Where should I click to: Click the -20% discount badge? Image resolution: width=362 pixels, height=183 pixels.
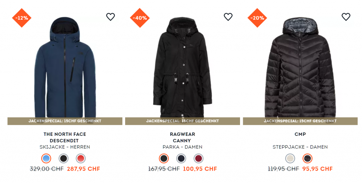click(x=257, y=18)
